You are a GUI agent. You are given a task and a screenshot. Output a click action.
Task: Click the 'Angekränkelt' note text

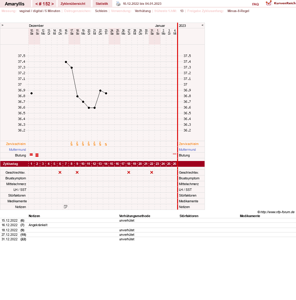pos(38,225)
